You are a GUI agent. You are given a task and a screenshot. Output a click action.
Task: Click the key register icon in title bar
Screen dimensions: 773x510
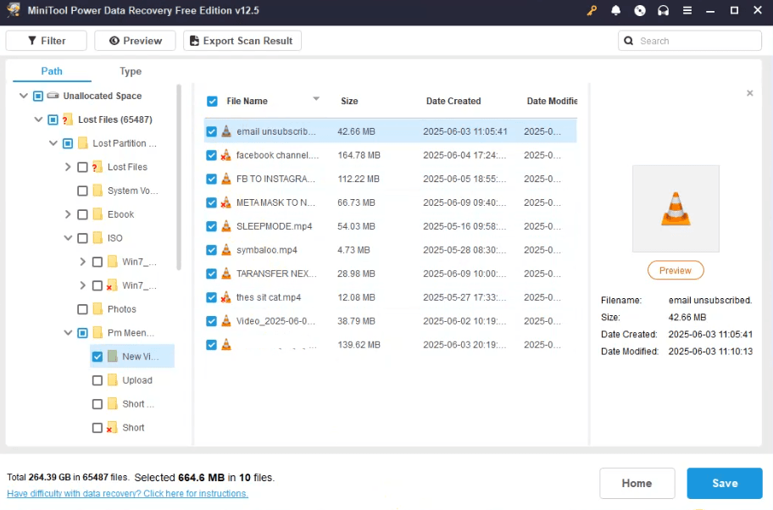coord(592,10)
